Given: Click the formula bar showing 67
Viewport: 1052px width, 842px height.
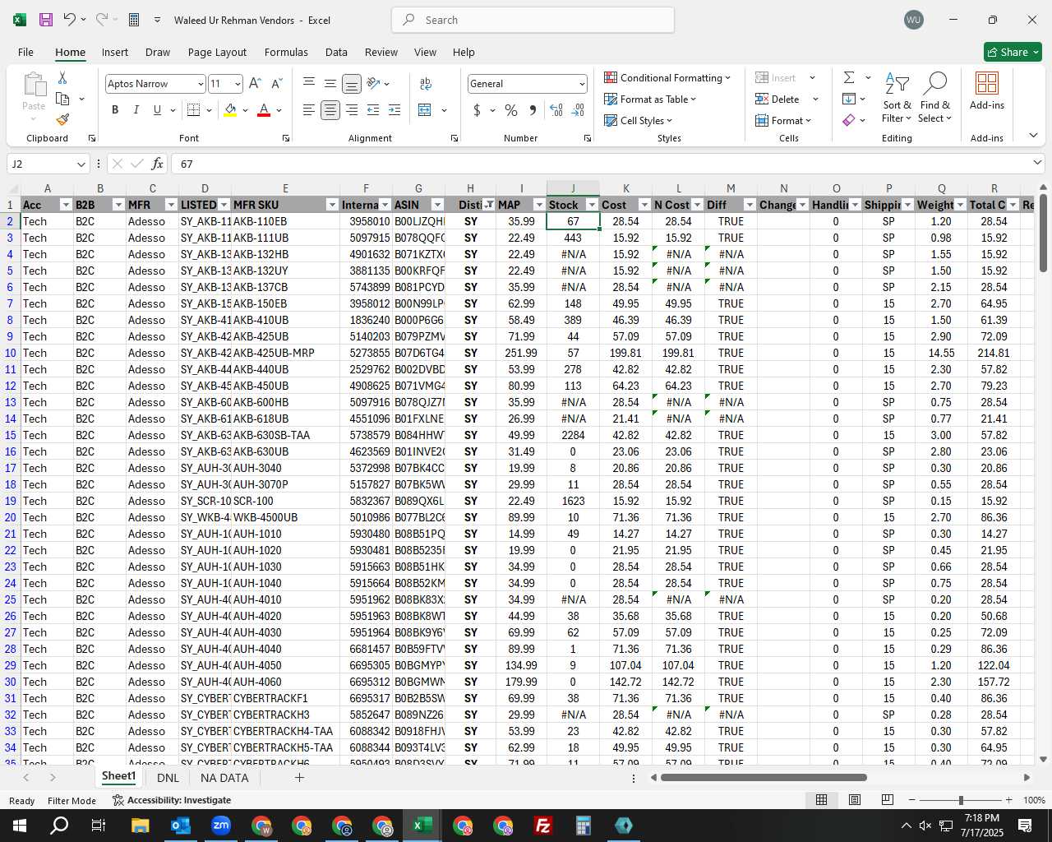Looking at the screenshot, I should (x=600, y=164).
